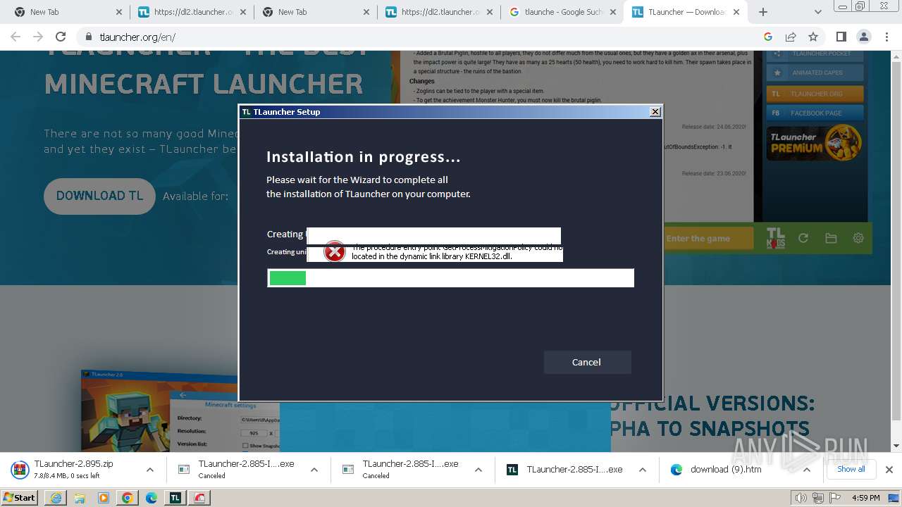Image resolution: width=902 pixels, height=507 pixels.
Task: Open TLauncher-2.895.zip from downloads bar
Action: tap(73, 469)
